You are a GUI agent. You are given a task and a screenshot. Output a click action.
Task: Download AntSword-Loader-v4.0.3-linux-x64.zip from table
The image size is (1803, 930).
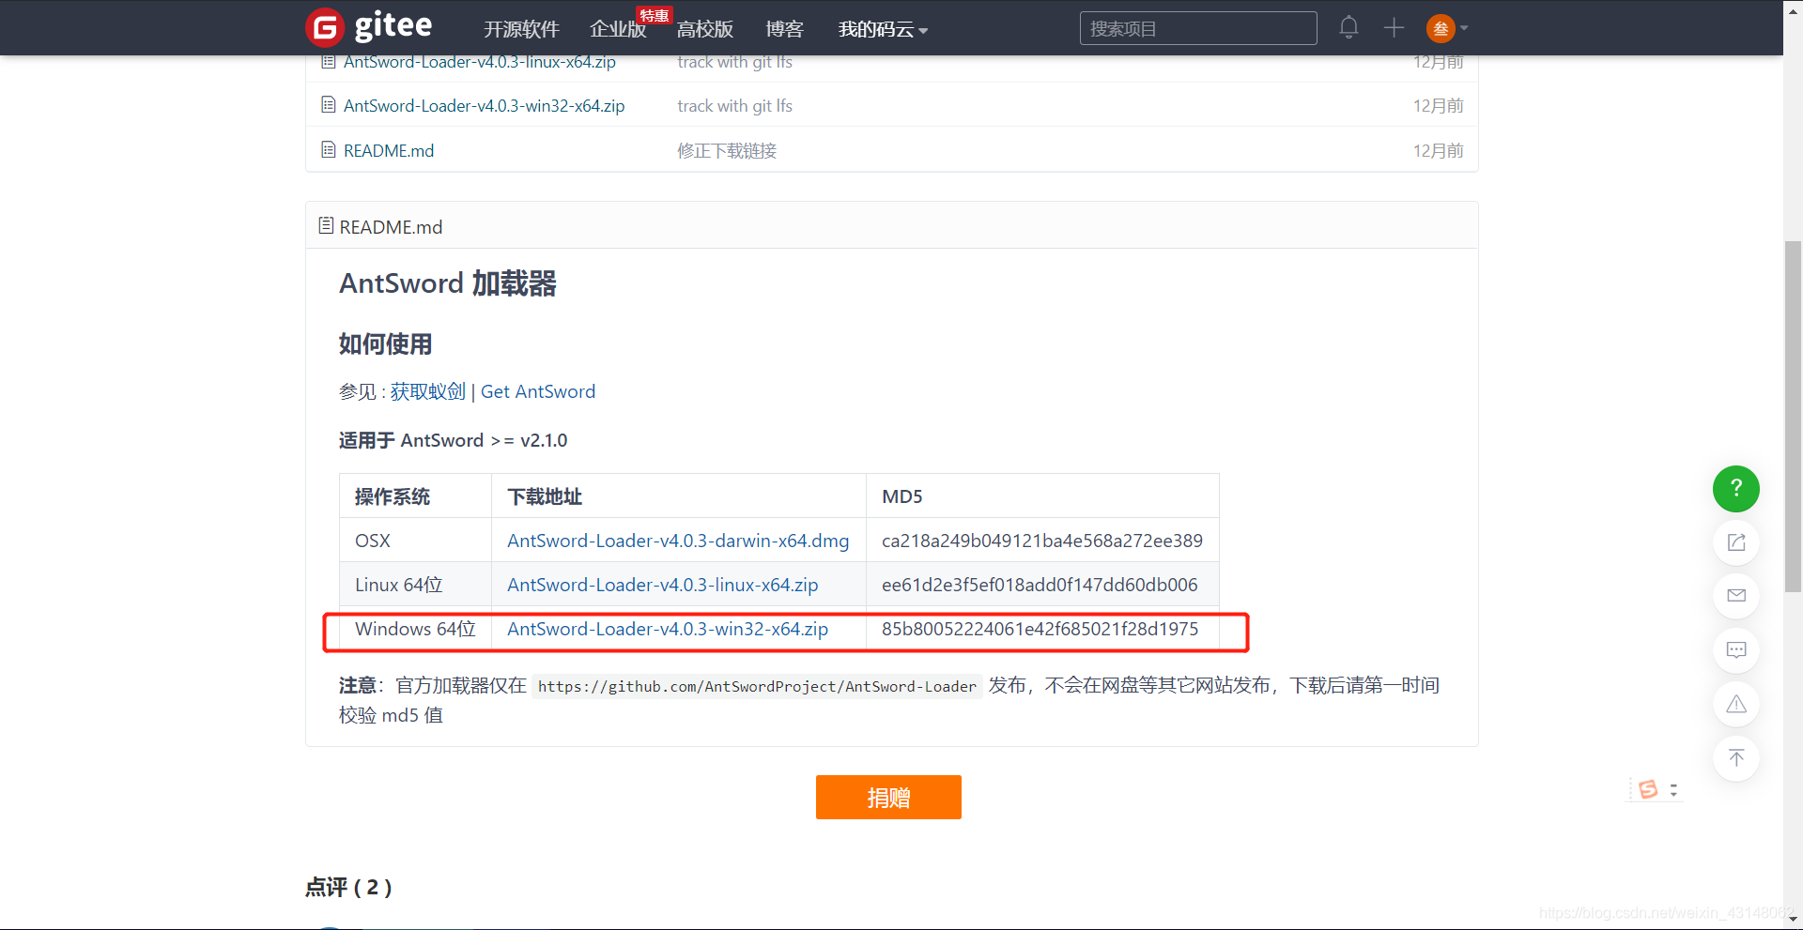[x=663, y=585]
